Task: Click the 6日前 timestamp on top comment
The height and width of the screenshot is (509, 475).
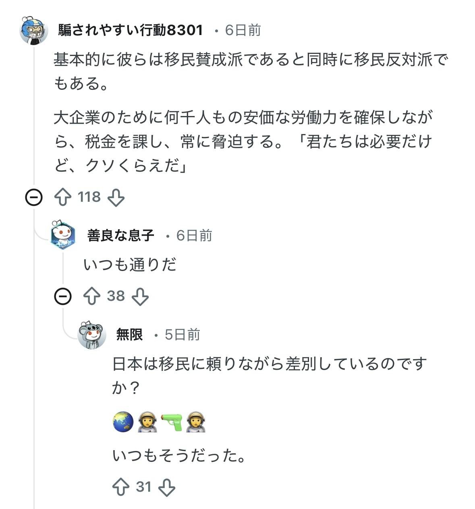Action: (x=243, y=30)
